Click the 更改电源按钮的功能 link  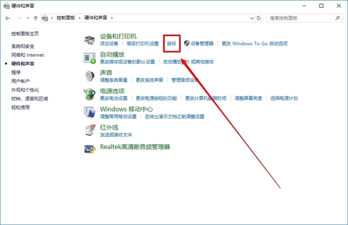[x=157, y=98]
